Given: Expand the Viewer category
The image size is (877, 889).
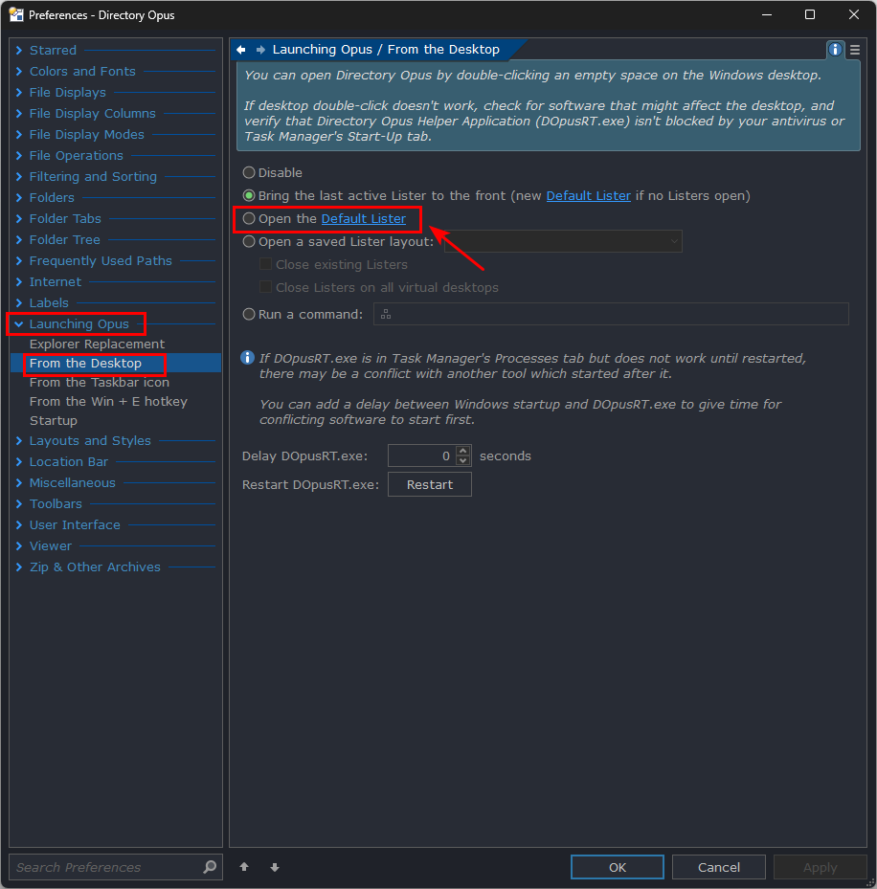Looking at the screenshot, I should pyautogui.click(x=19, y=546).
